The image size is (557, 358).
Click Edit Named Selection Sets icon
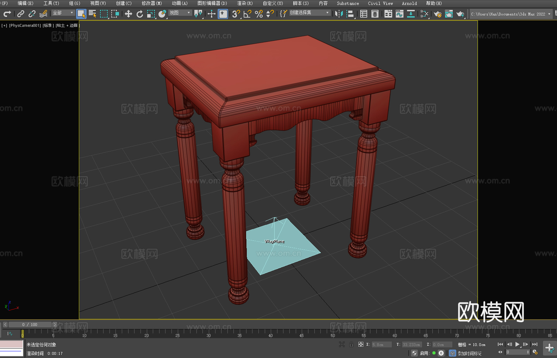click(x=283, y=14)
